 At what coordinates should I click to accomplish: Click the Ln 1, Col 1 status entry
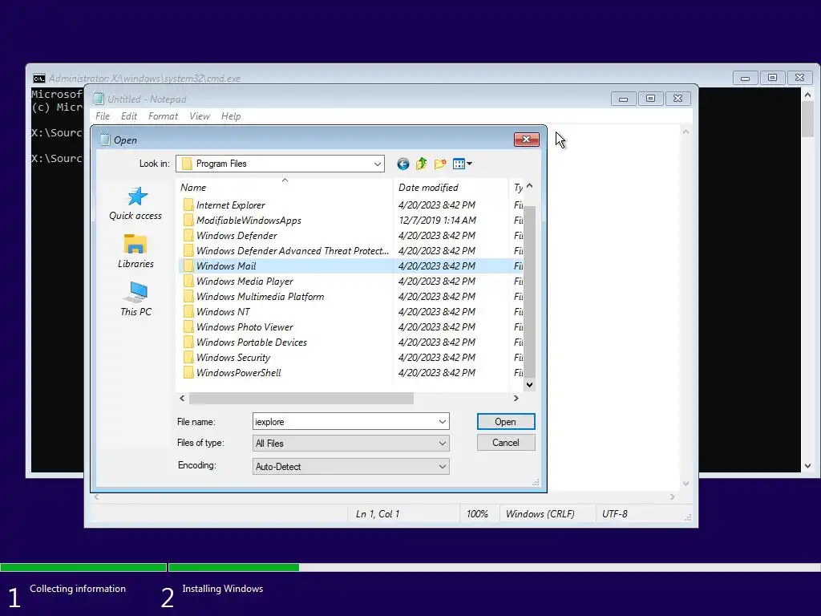point(378,514)
